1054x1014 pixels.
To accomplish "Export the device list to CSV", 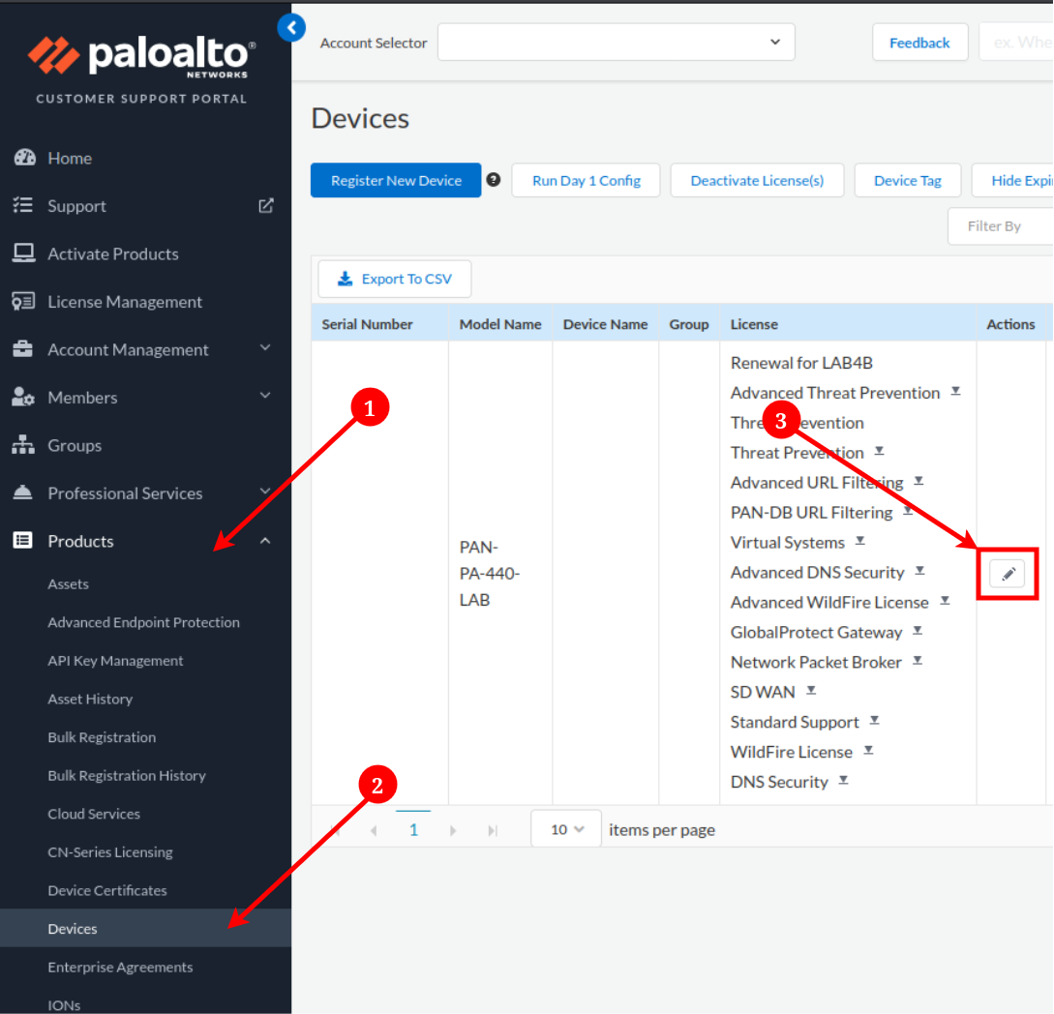I will point(395,279).
